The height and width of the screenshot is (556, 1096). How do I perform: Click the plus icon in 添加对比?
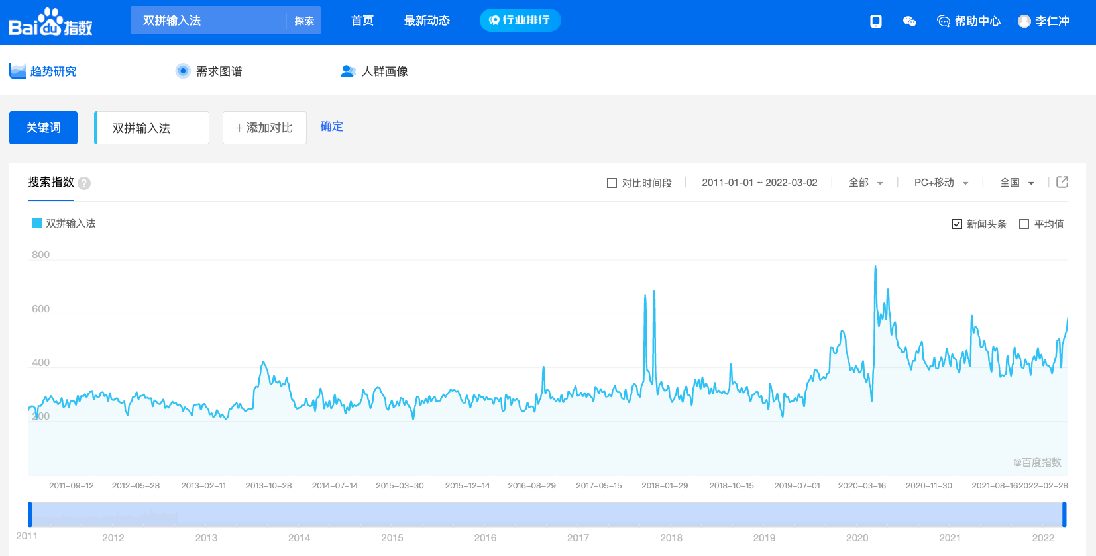pos(239,128)
